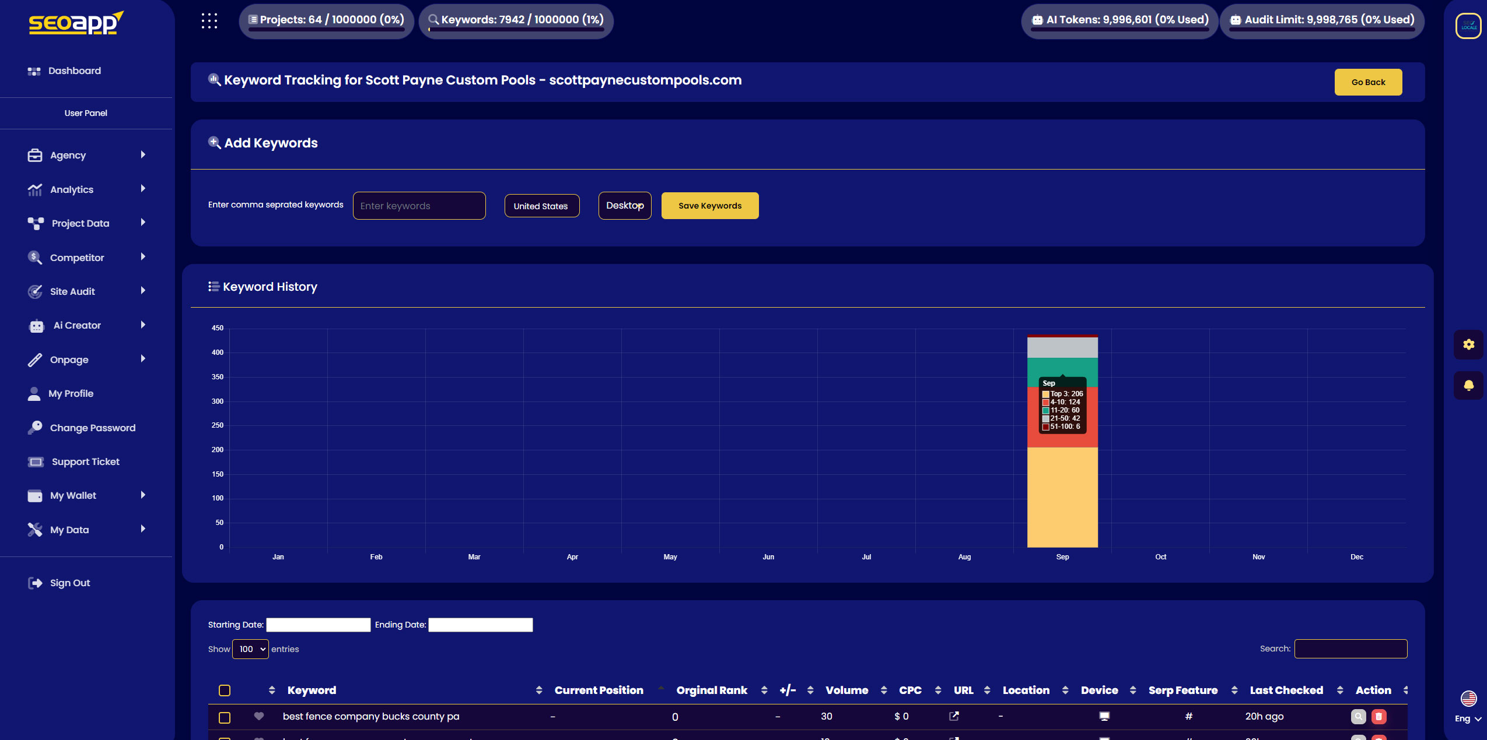This screenshot has height=740, width=1487.
Task: Click the Desktop device toggle button
Action: point(624,205)
